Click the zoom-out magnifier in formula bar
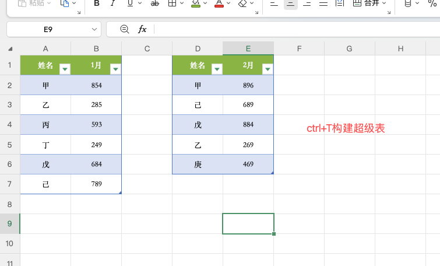Screen dimensions: 440x266 [125, 29]
